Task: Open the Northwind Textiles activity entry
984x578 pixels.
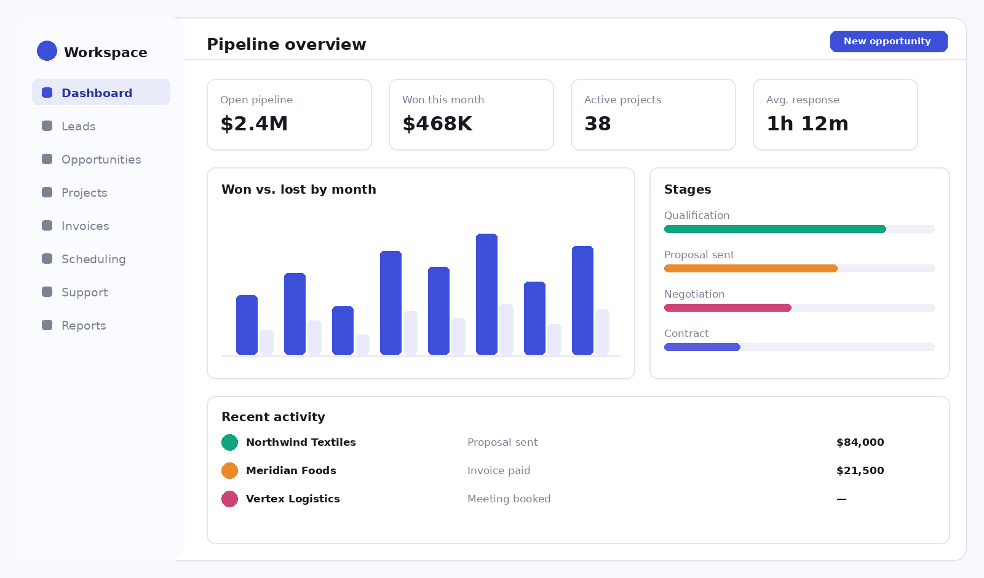Action: pos(578,442)
